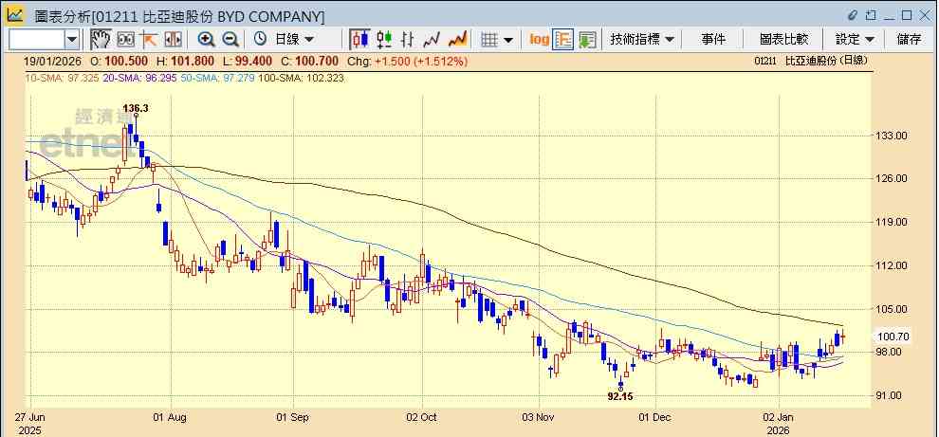Click the green download arrow icon

[587, 40]
